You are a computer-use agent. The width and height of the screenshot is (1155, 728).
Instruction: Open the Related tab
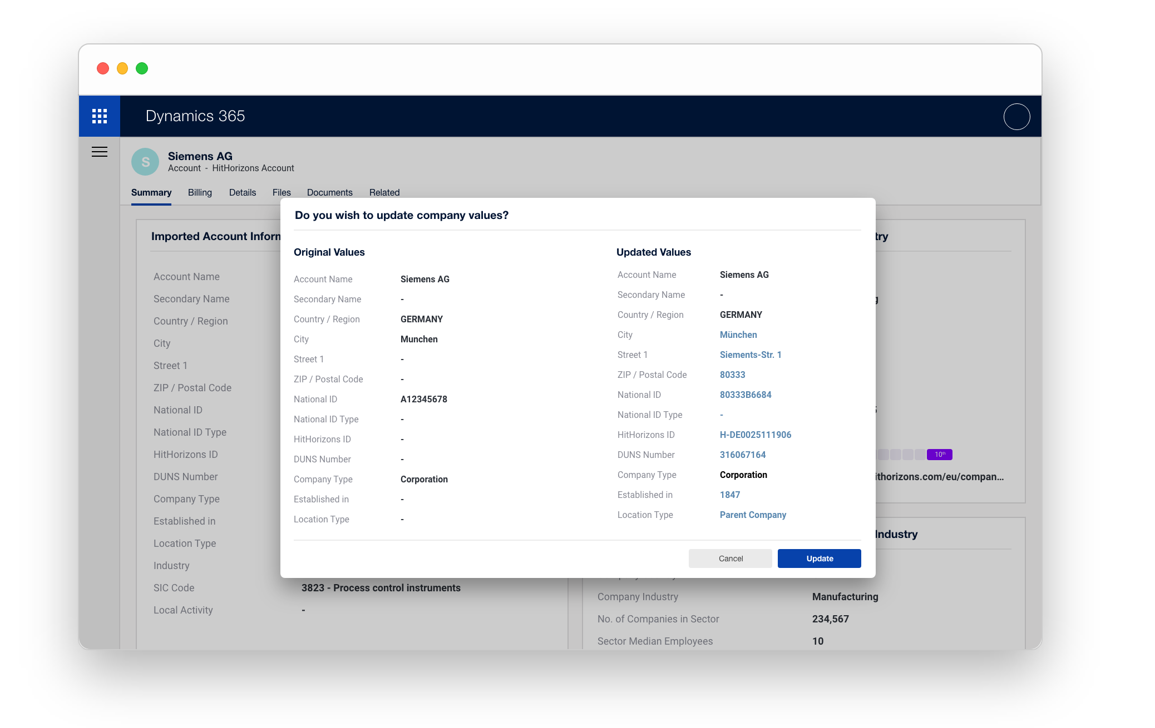(384, 192)
